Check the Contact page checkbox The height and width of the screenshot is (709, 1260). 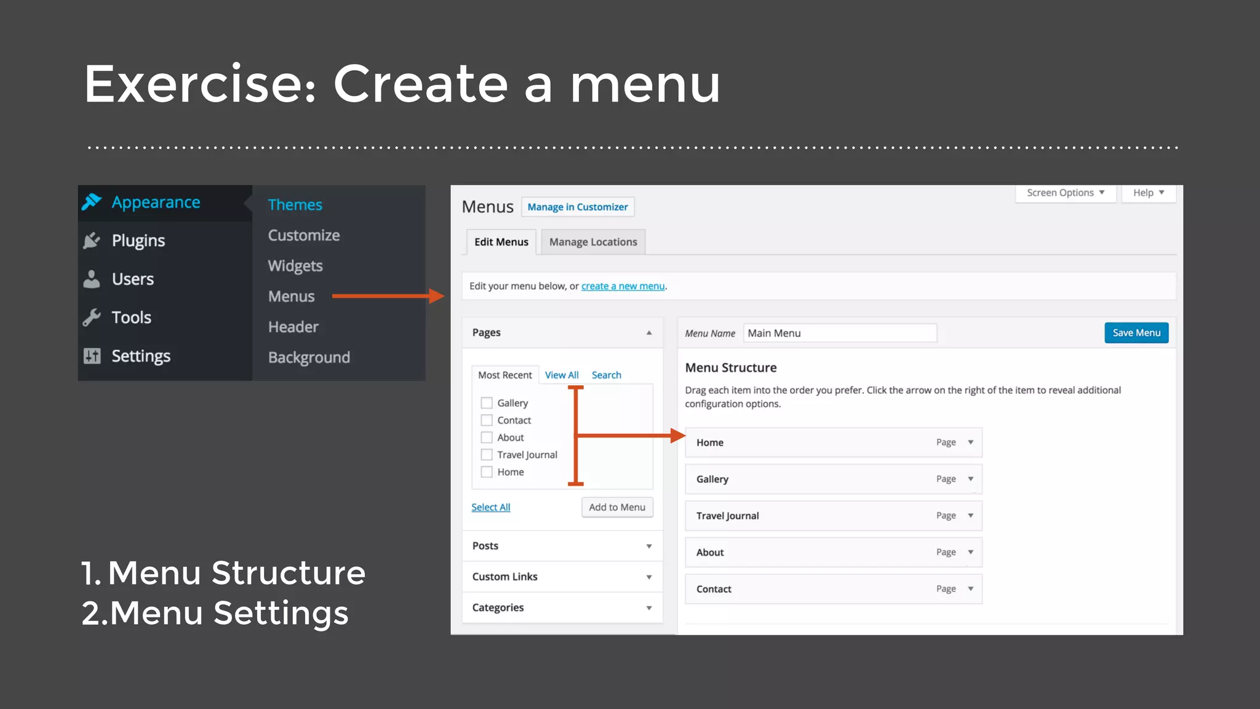click(x=487, y=420)
